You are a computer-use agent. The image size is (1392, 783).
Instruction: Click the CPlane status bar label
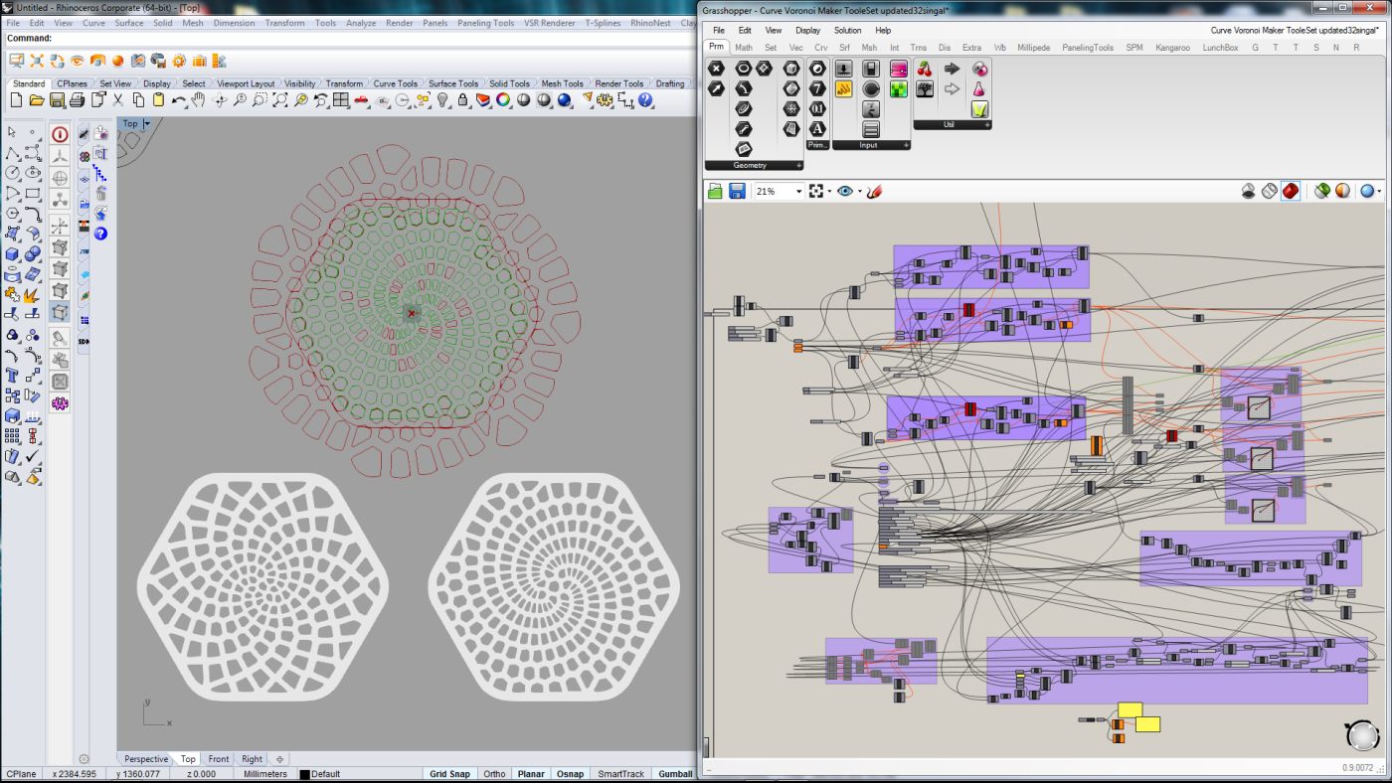(x=21, y=774)
